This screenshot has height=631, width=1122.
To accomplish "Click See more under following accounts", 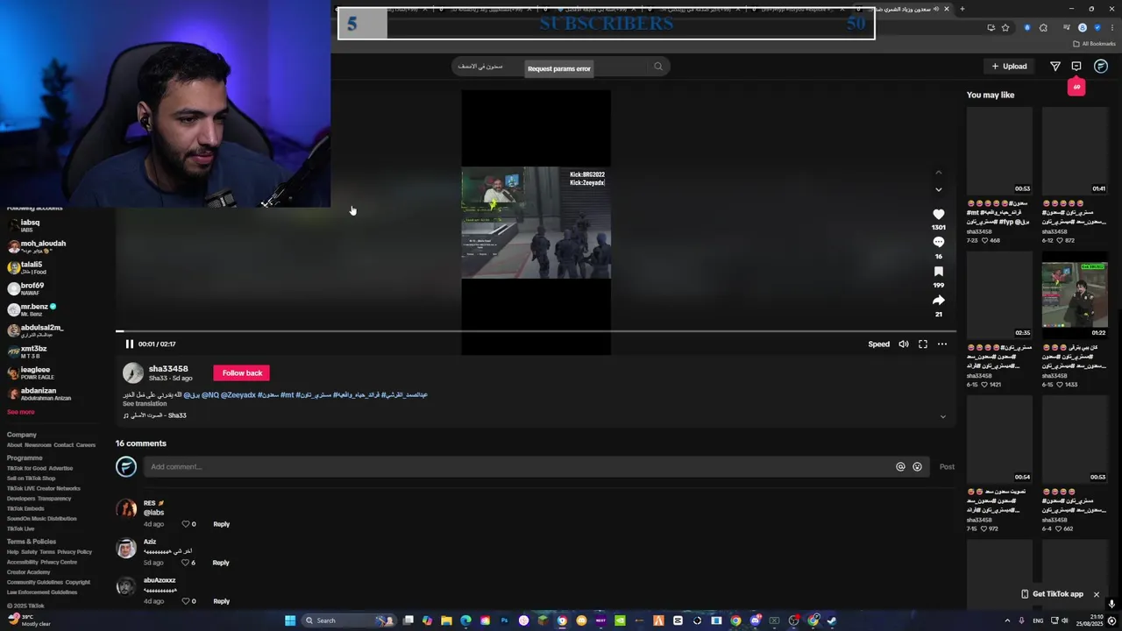I will coord(21,412).
